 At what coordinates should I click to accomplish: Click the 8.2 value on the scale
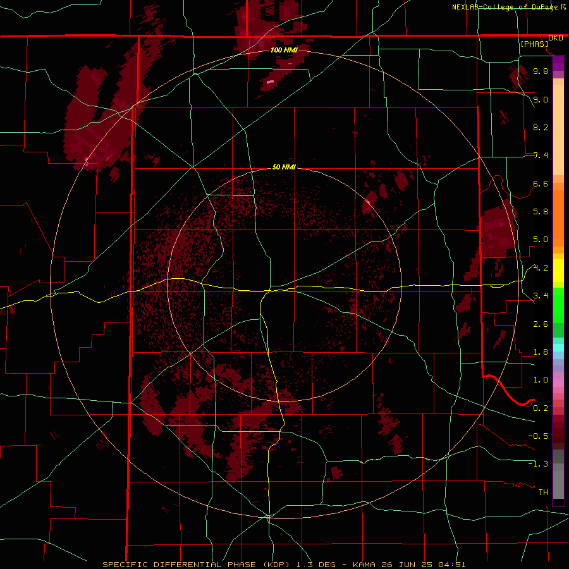(541, 127)
